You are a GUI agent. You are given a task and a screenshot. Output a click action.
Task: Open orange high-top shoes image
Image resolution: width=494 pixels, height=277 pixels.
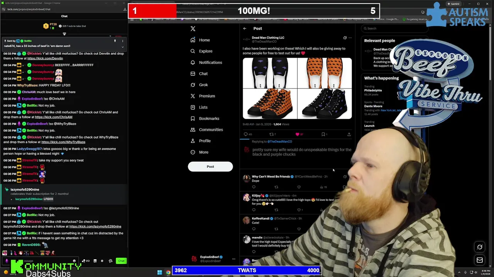pyautogui.click(x=270, y=104)
